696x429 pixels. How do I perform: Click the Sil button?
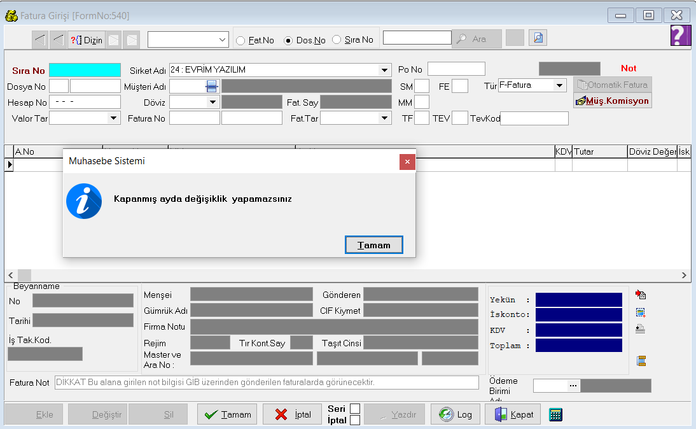coord(158,414)
